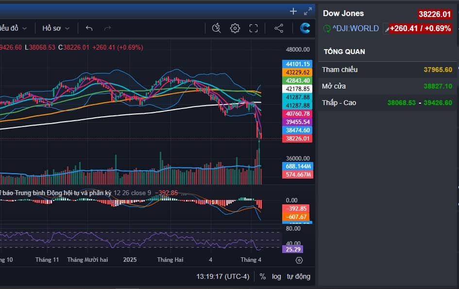
Task: Open the Hồ sơ dropdown
Action: point(56,28)
